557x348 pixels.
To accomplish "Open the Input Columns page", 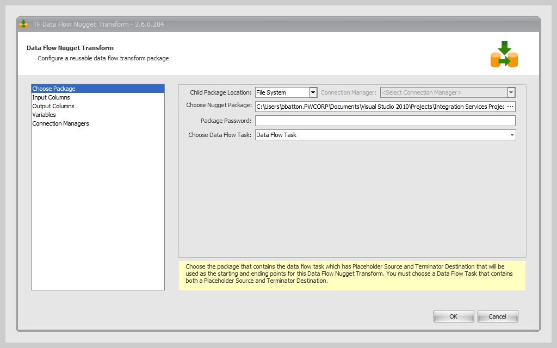I will pos(51,97).
